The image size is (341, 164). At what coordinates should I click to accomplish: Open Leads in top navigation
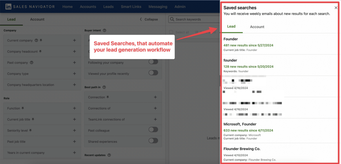point(109,7)
